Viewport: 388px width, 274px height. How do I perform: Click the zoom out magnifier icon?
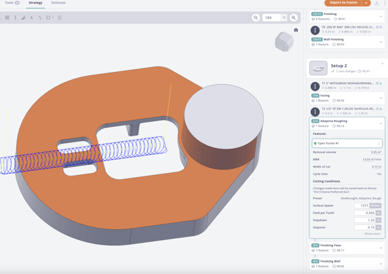click(x=256, y=18)
